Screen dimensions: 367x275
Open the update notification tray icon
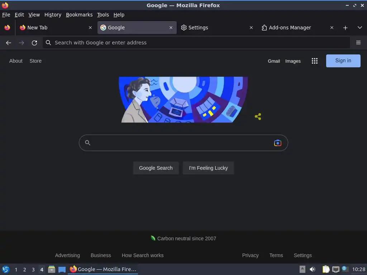345,269
